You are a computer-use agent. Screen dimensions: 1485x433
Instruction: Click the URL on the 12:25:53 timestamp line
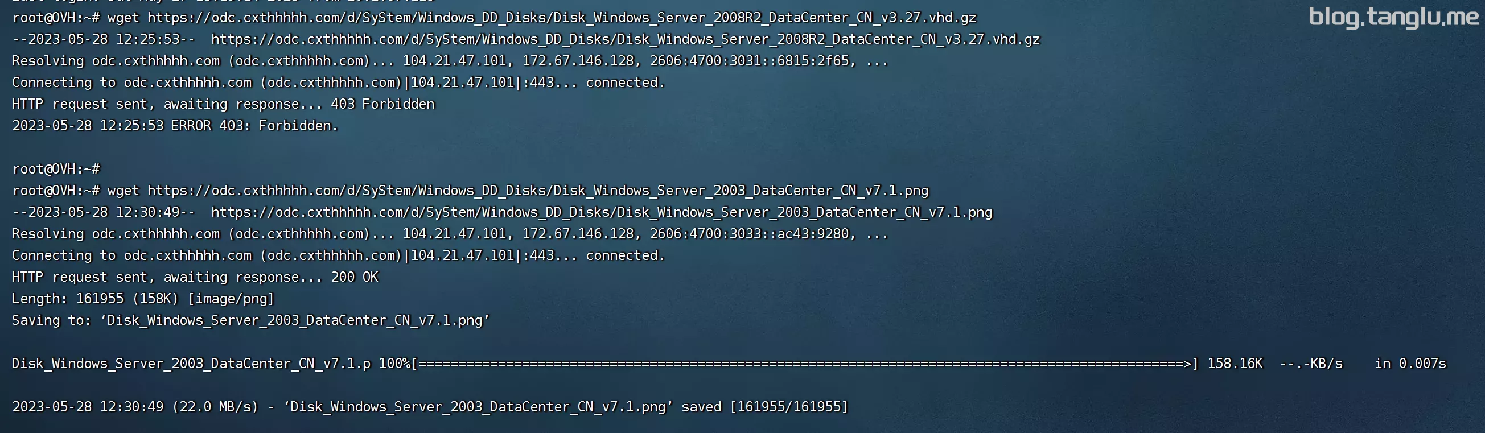click(x=625, y=39)
